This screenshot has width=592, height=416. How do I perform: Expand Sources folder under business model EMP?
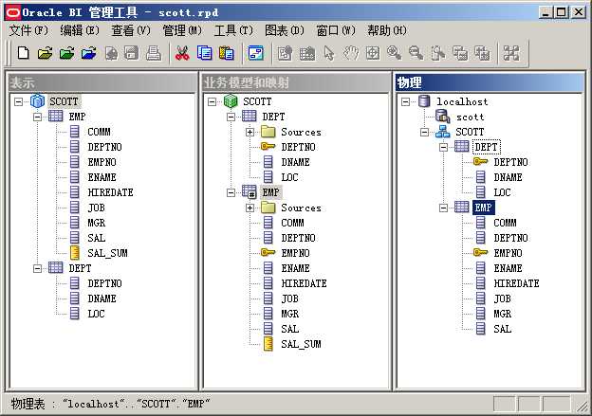[x=250, y=208]
